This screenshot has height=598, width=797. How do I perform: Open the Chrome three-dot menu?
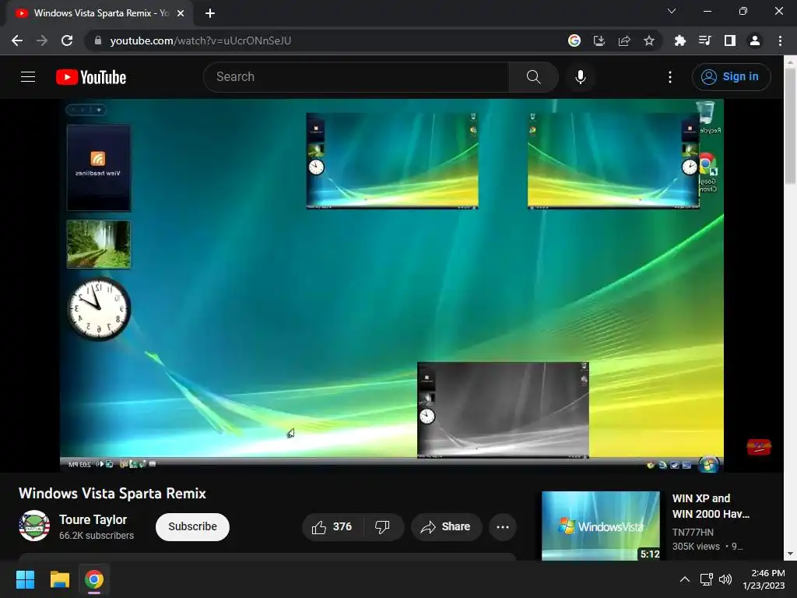780,40
